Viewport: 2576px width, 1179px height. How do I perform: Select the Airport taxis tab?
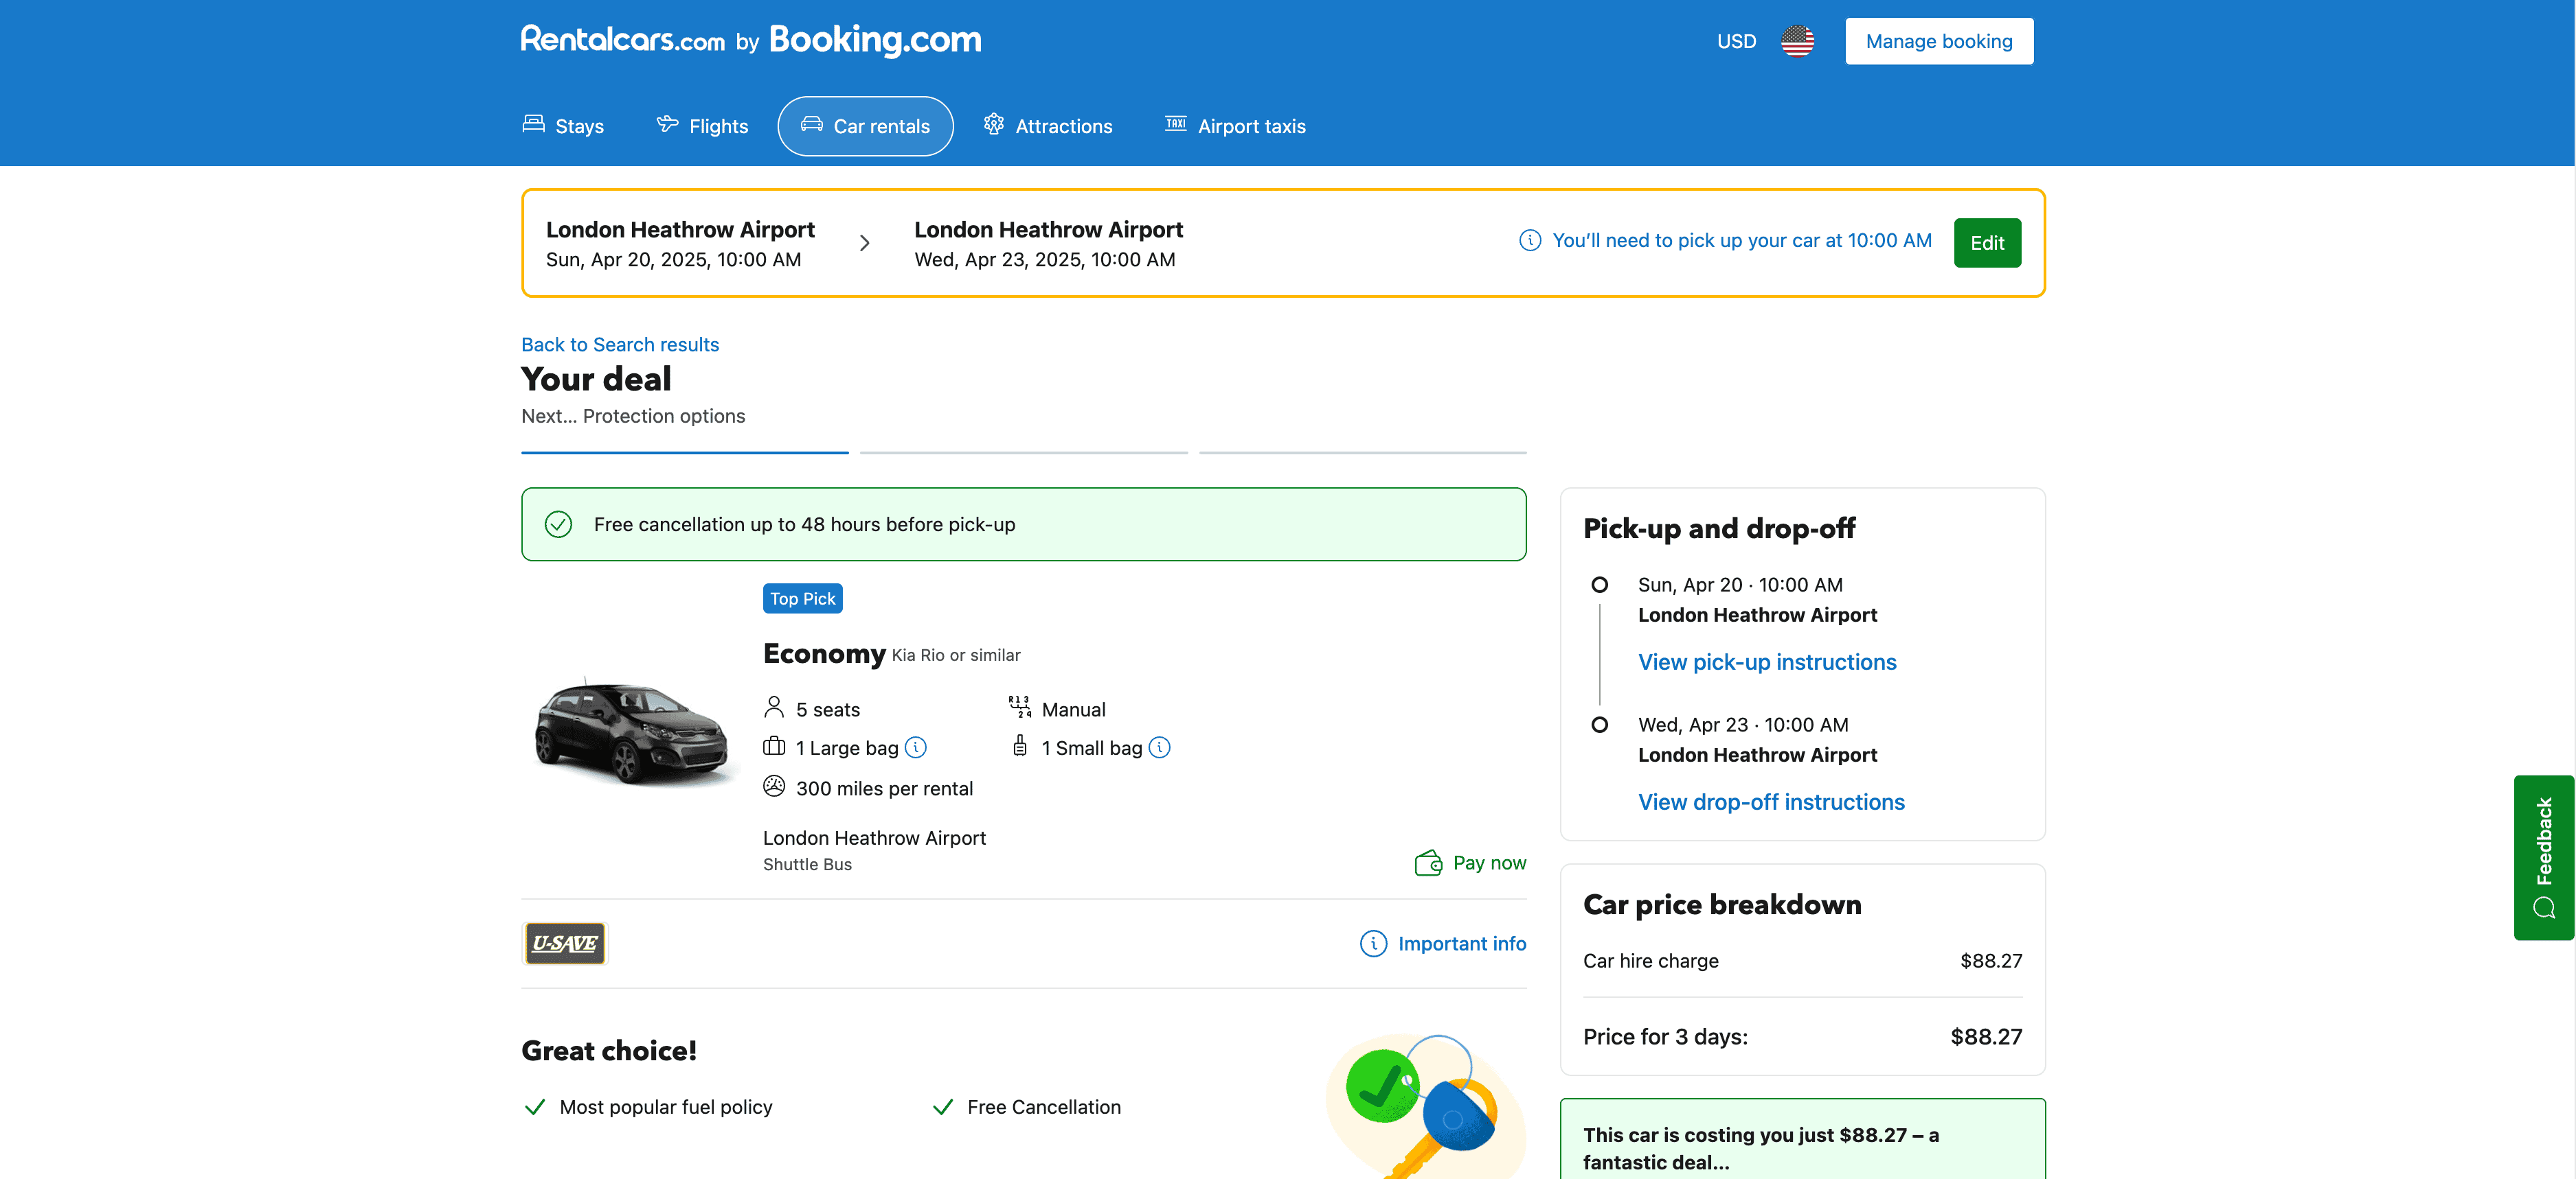(x=1235, y=126)
